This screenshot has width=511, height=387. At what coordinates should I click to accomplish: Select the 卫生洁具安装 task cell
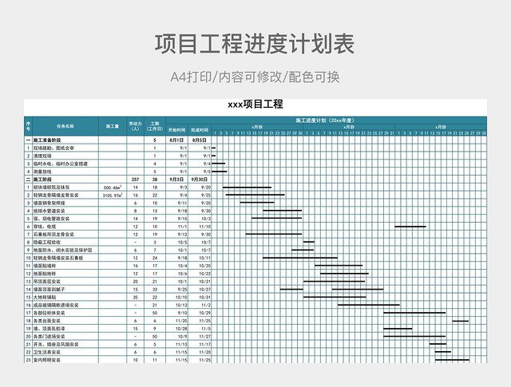point(65,352)
